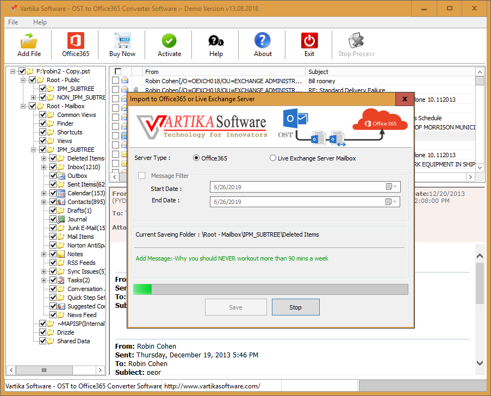
Task: Select the News Feed tree item
Action: [82, 315]
